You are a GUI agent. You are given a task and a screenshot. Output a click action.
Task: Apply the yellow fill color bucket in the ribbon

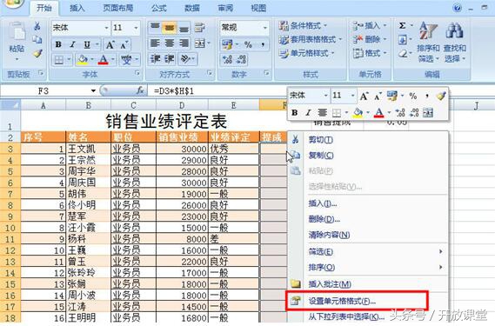point(83,60)
